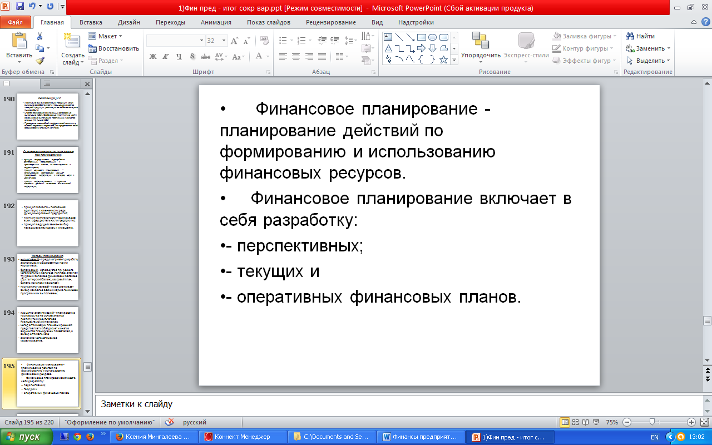This screenshot has width=712, height=445.
Task: Expand the shapes gallery more button
Action: pyautogui.click(x=454, y=60)
